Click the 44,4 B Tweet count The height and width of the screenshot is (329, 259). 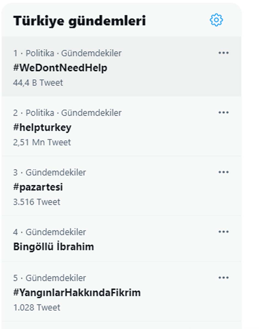(38, 82)
